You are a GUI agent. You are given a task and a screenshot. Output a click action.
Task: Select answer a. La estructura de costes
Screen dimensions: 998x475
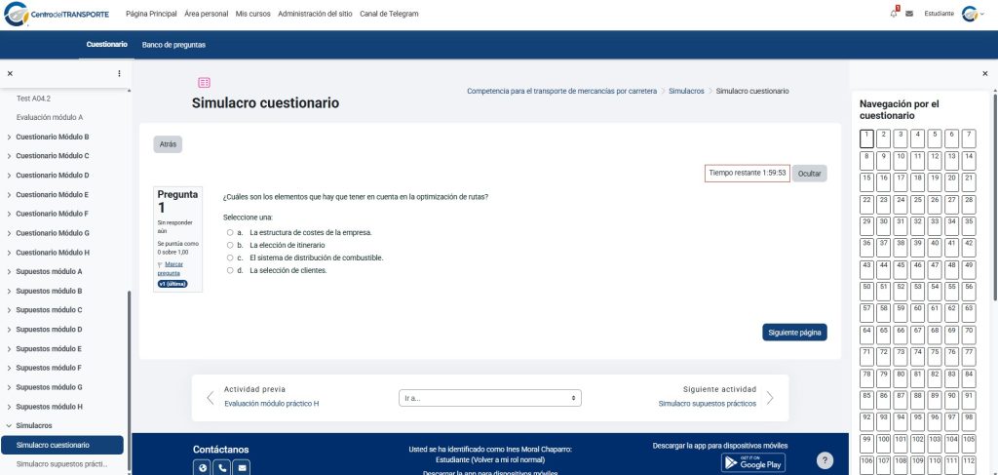230,232
